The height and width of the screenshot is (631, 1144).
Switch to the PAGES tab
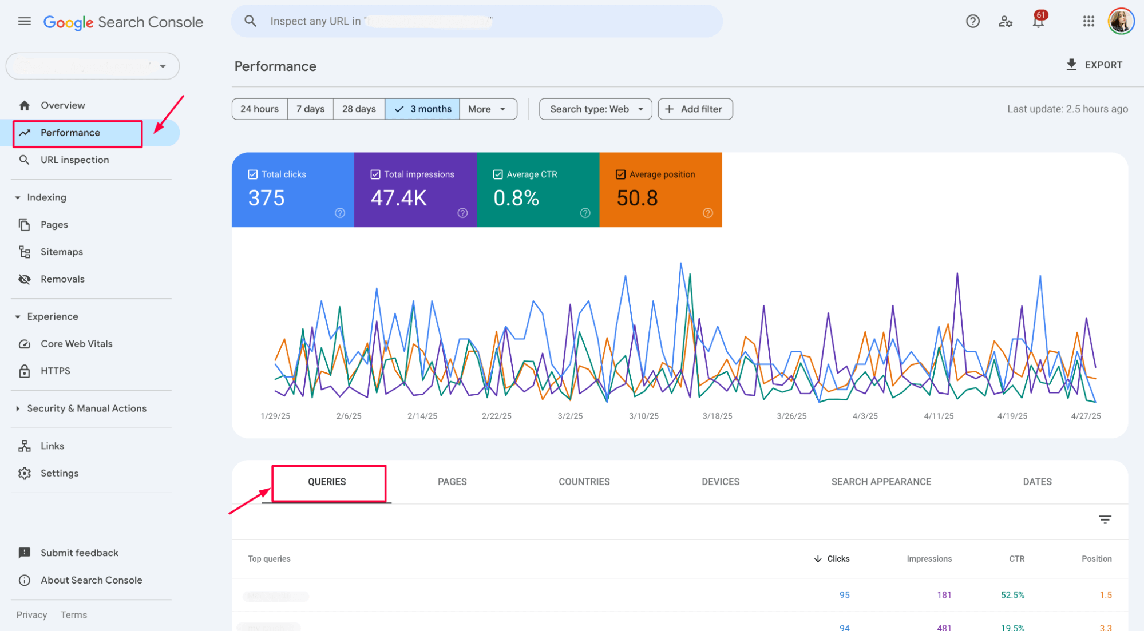tap(452, 482)
